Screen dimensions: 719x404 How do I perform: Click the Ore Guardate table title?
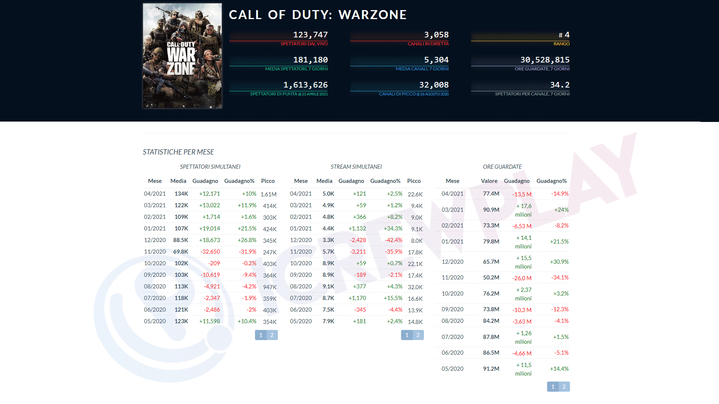(502, 167)
